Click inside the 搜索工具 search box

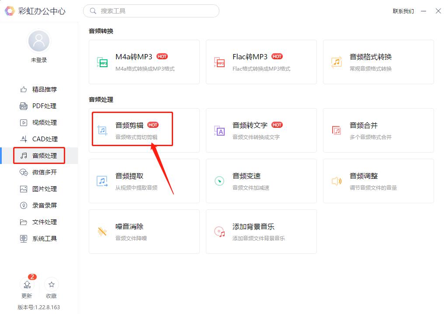coord(151,11)
